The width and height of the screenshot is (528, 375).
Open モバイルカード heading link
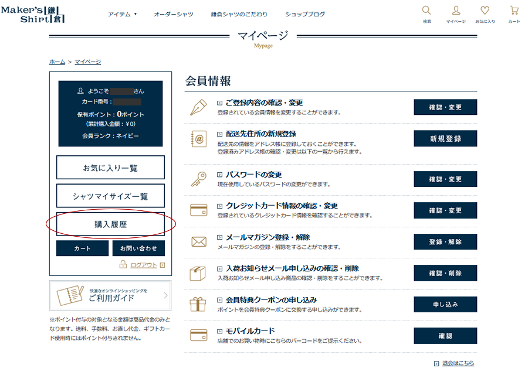250,331
